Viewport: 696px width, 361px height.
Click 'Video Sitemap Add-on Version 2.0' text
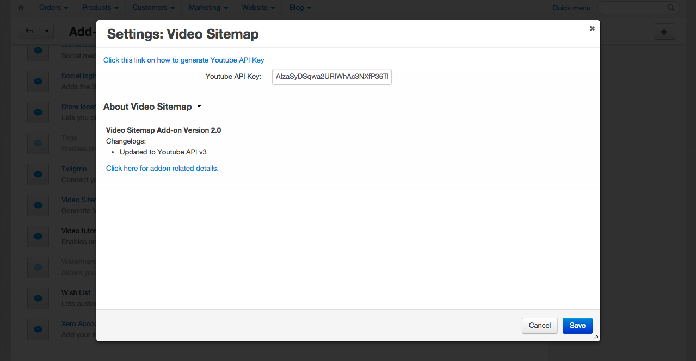click(x=163, y=130)
